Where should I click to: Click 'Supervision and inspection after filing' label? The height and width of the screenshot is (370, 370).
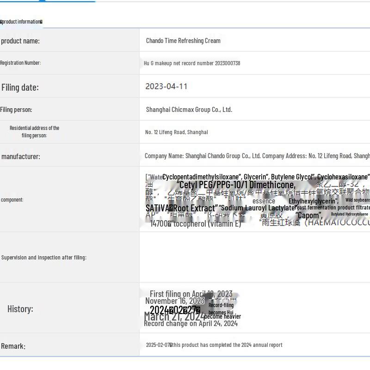pyautogui.click(x=44, y=258)
